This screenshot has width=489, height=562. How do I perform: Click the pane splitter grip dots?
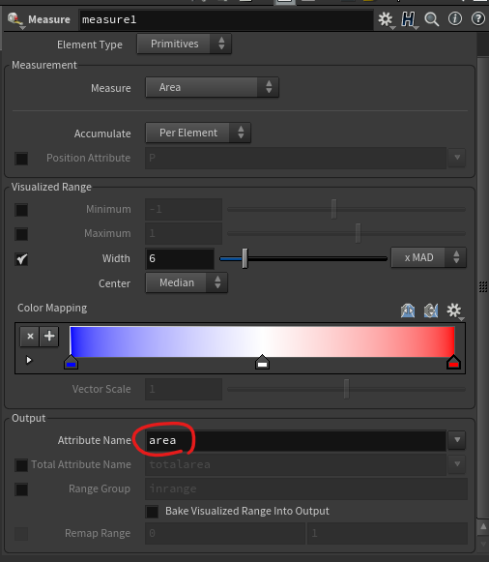(x=483, y=286)
